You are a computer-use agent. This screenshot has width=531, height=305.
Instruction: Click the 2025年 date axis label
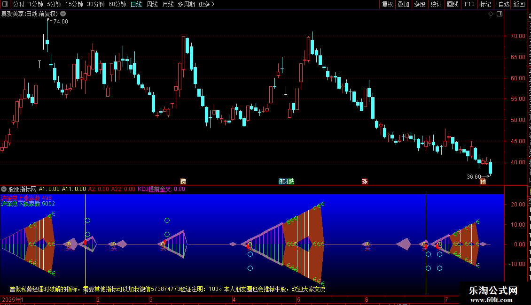(x=11, y=299)
